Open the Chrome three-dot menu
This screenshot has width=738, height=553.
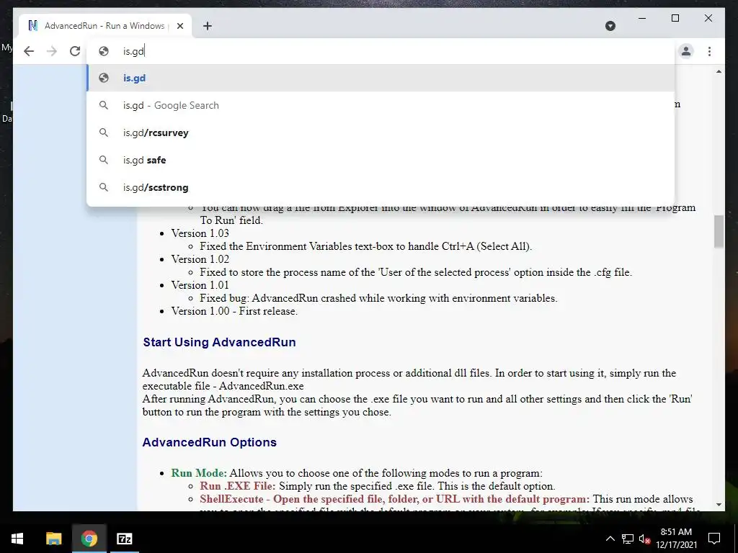click(x=709, y=51)
